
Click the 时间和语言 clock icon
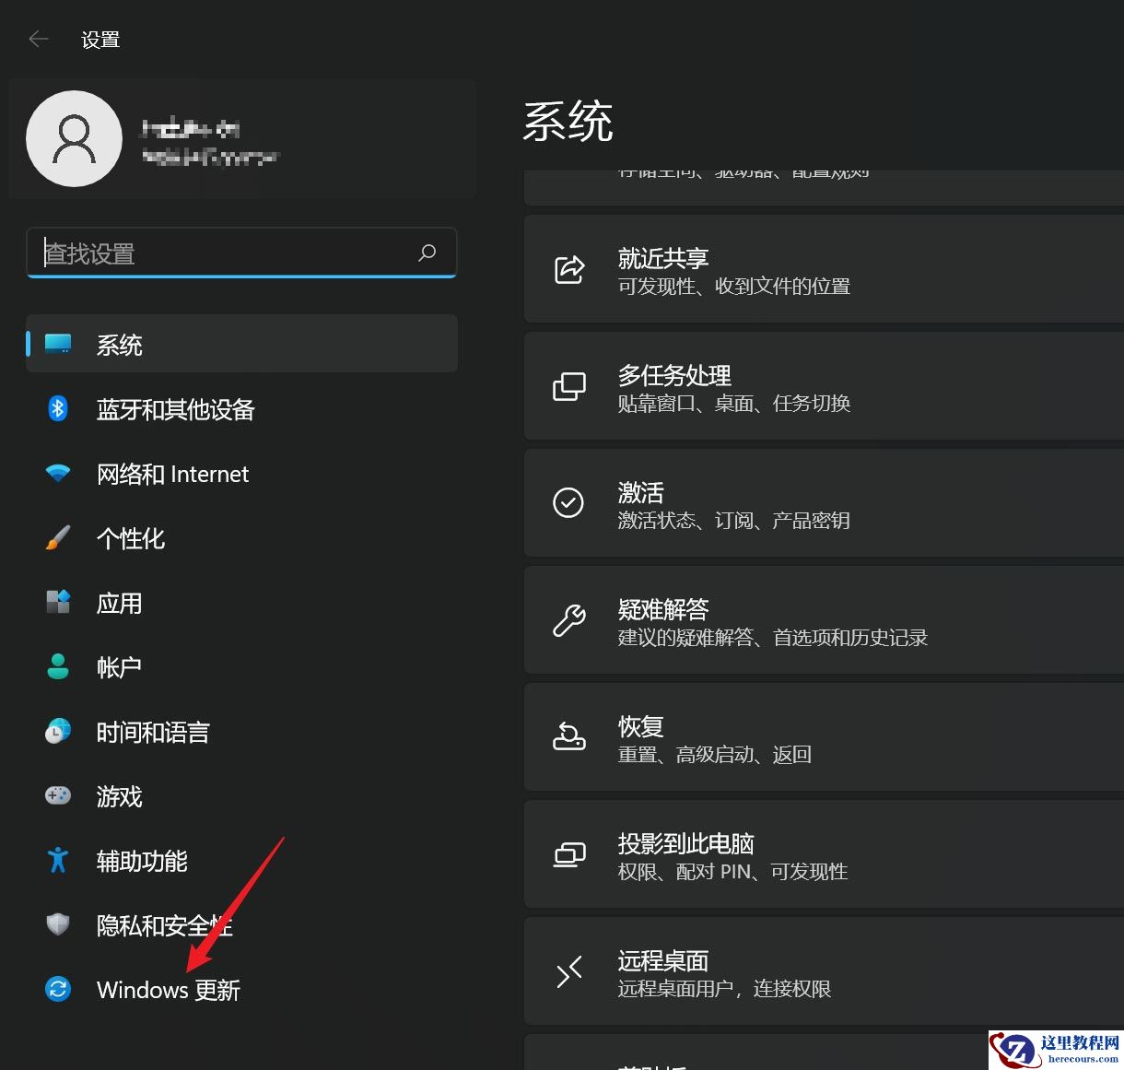57,731
